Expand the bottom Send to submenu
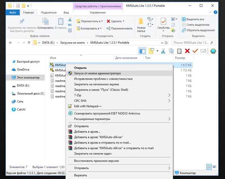The height and width of the screenshot is (179, 225). [169, 168]
